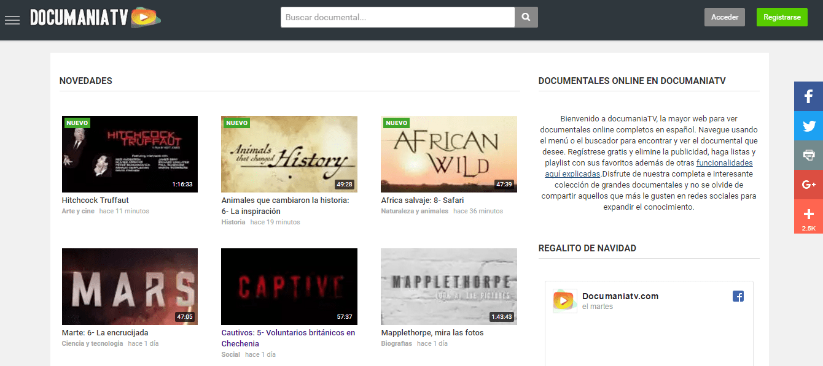Image resolution: width=823 pixels, height=366 pixels.
Task: Click the 'hace 11 minutos' timestamp
Action: point(124,212)
